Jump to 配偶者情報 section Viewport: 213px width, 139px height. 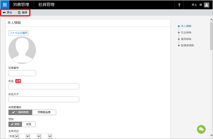[x=187, y=46]
